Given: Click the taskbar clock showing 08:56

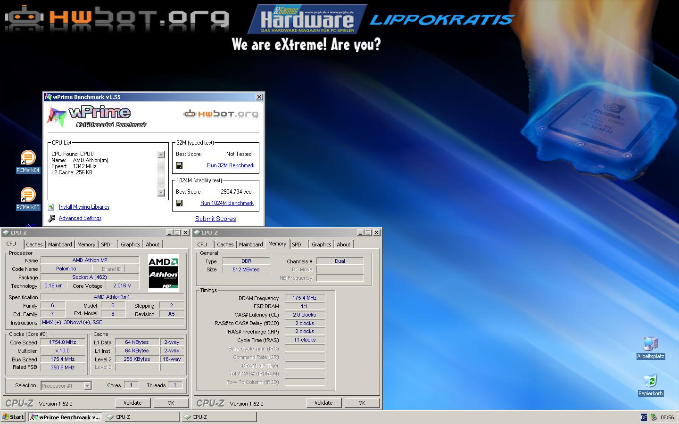Looking at the screenshot, I should pyautogui.click(x=667, y=417).
